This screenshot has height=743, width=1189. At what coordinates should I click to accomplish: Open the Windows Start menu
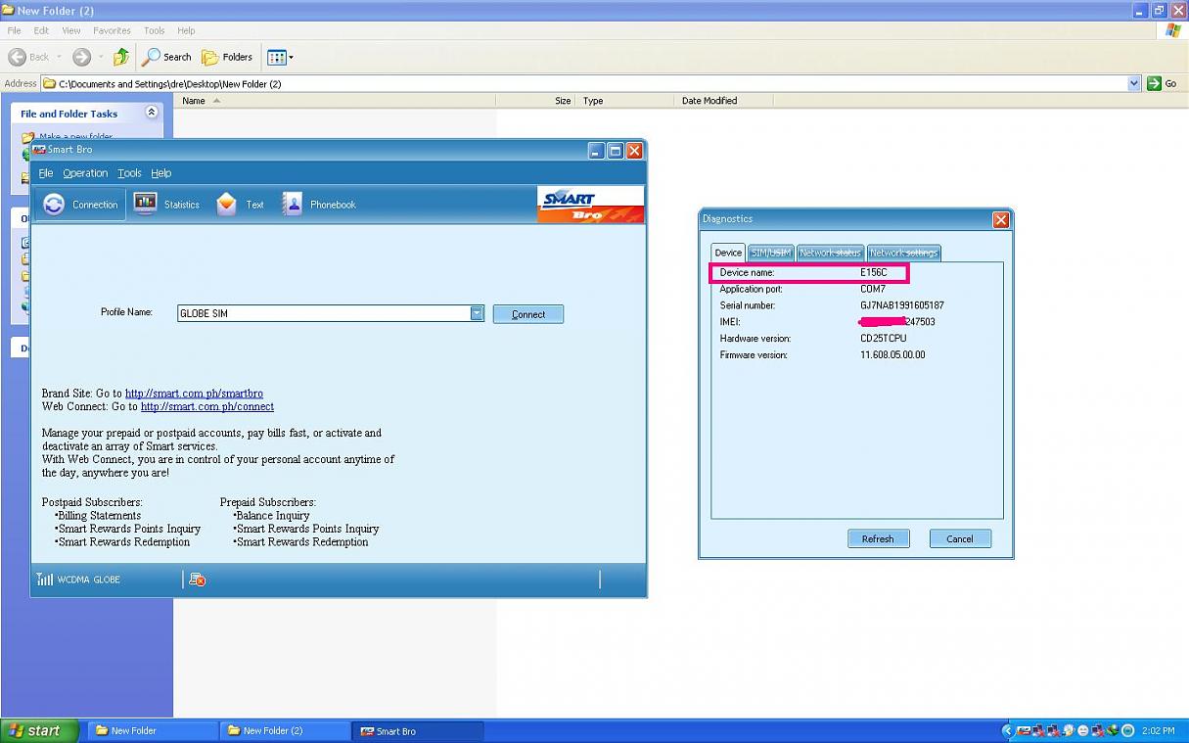[39, 730]
